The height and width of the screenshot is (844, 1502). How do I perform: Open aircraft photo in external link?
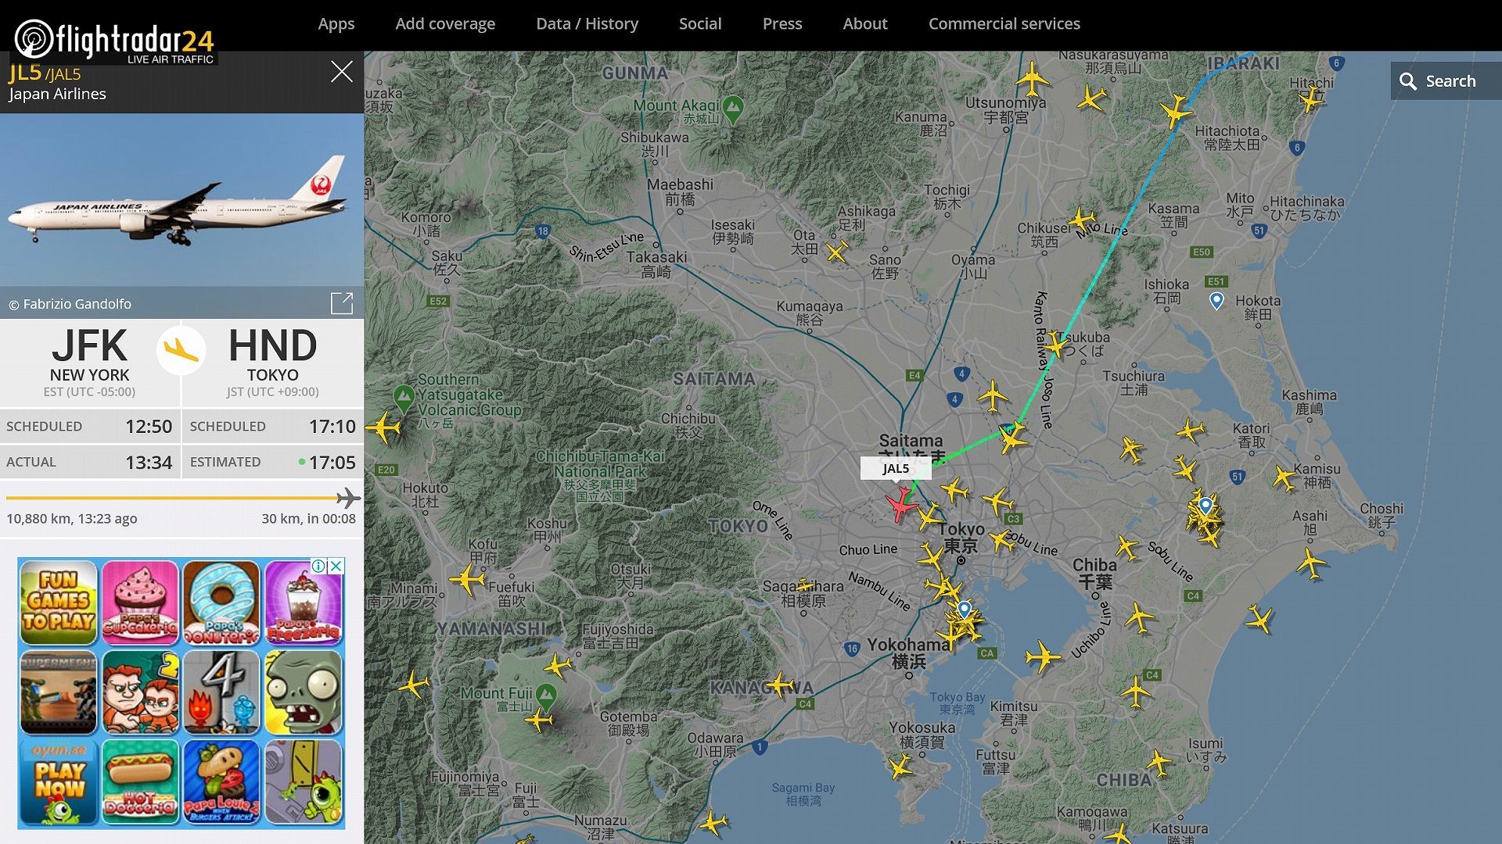342,303
